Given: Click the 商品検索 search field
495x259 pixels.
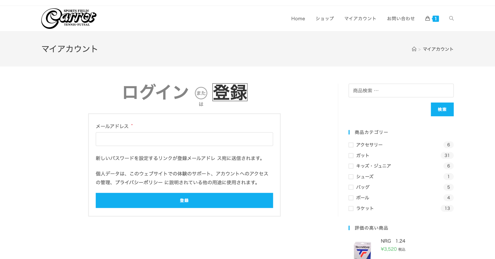Looking at the screenshot, I should point(401,90).
